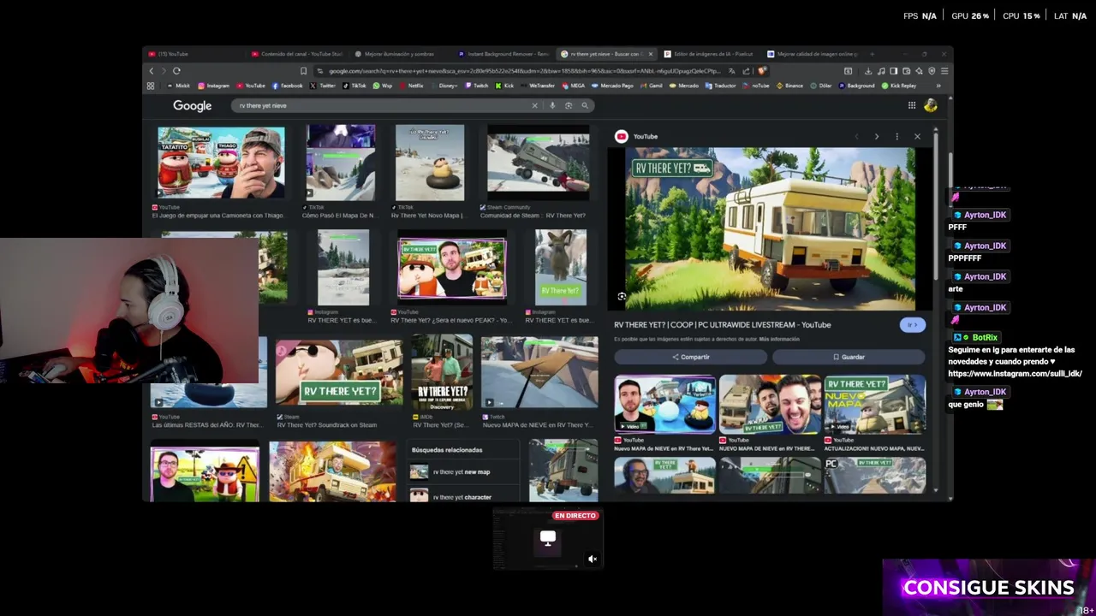Open the Binance bookmark
The height and width of the screenshot is (616, 1096).
pos(789,86)
